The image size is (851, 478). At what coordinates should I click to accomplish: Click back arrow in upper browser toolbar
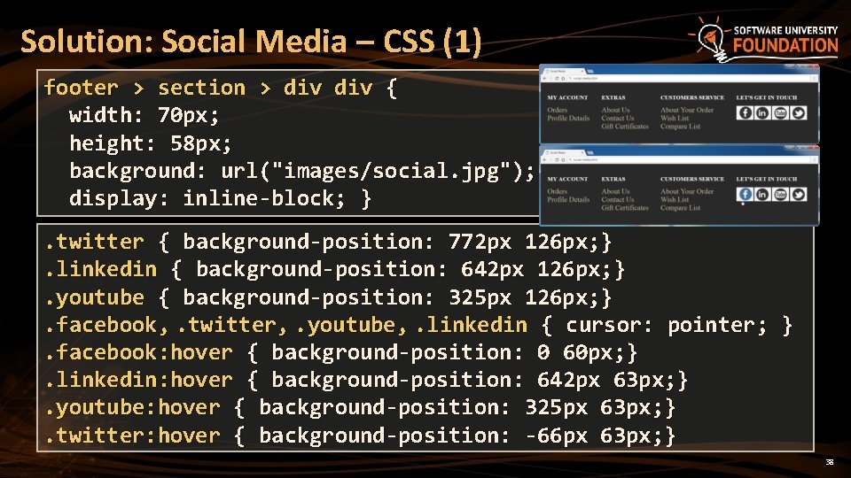coord(545,79)
